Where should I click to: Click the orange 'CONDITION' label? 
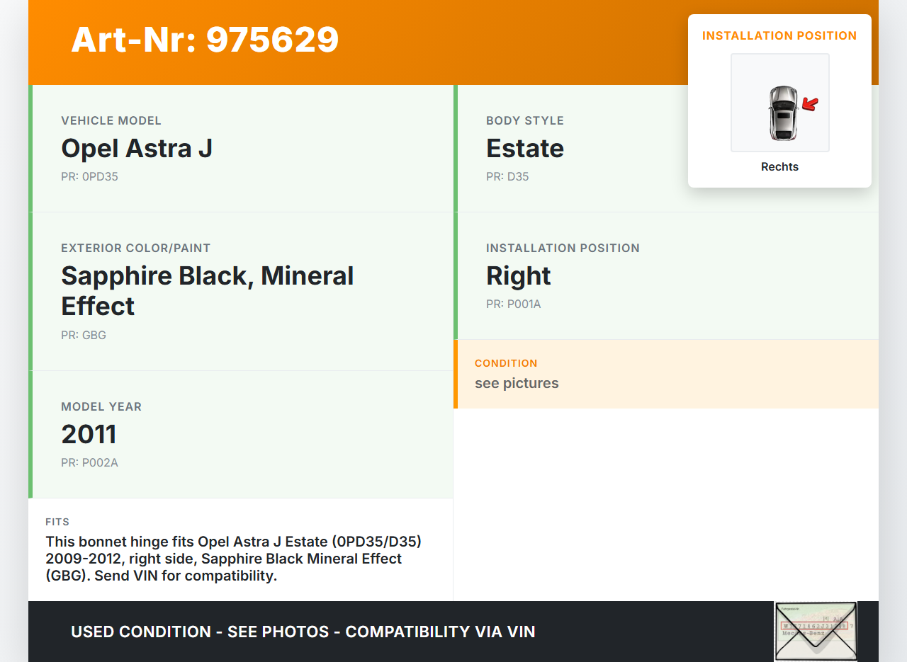click(x=506, y=363)
